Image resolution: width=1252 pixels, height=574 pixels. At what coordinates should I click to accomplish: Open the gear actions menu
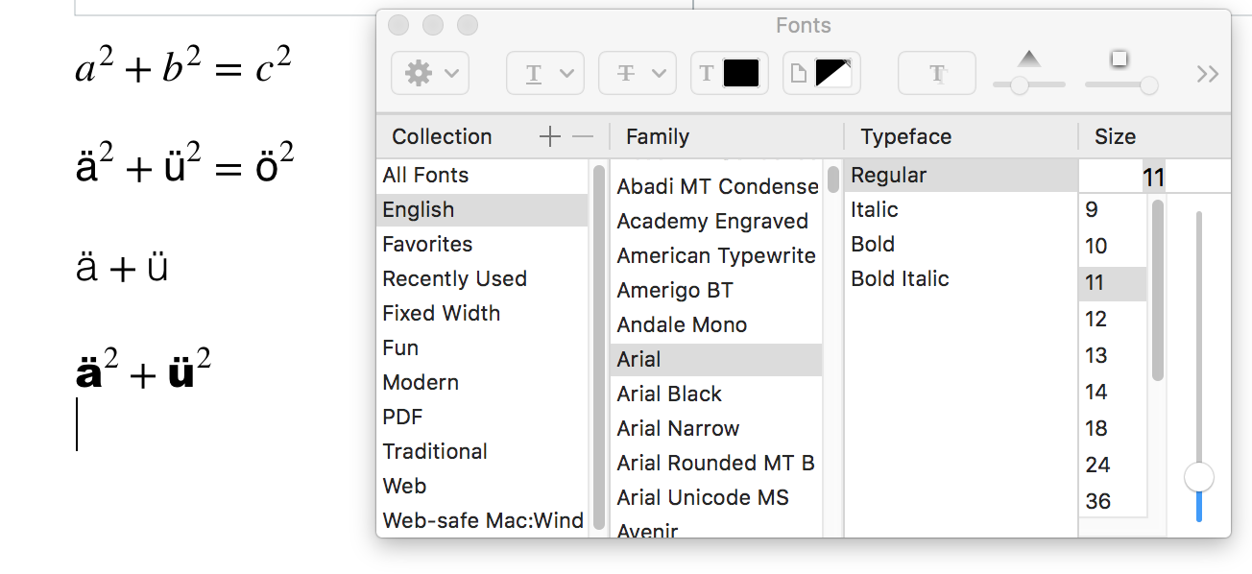pos(429,74)
